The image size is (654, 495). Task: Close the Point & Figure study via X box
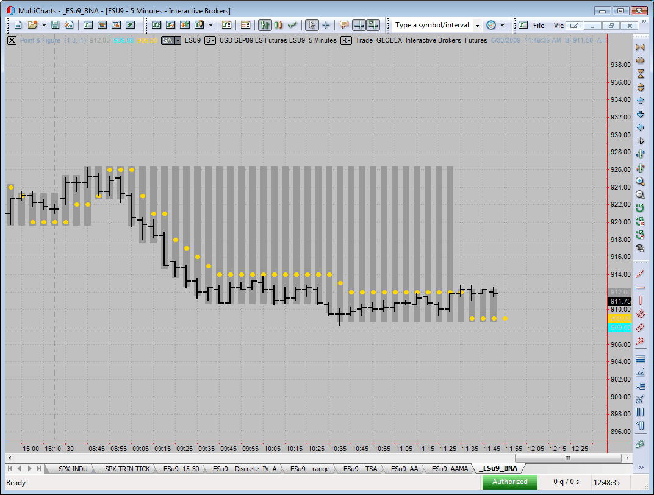12,40
